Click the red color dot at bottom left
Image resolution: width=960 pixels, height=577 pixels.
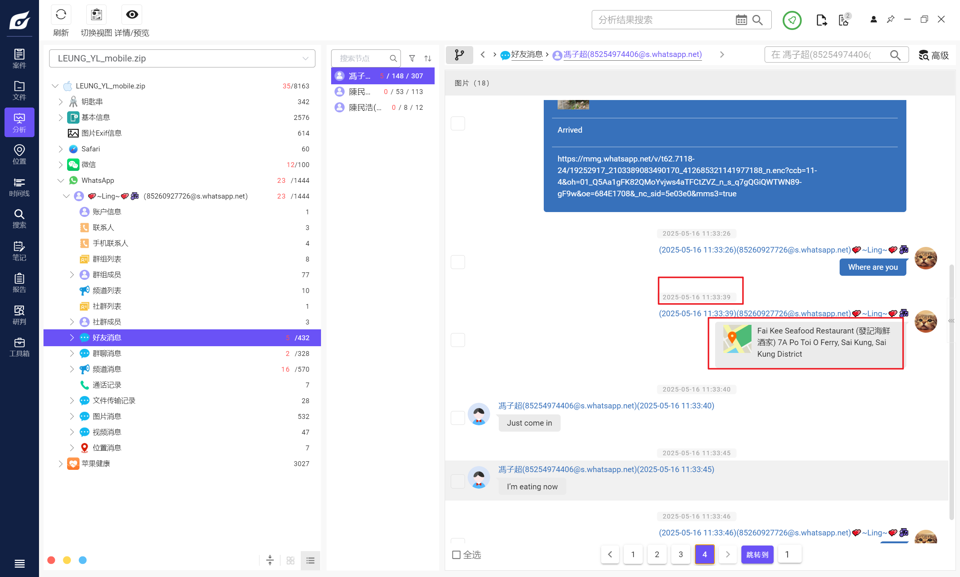[51, 560]
